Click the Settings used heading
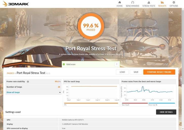 click(x=13, y=112)
